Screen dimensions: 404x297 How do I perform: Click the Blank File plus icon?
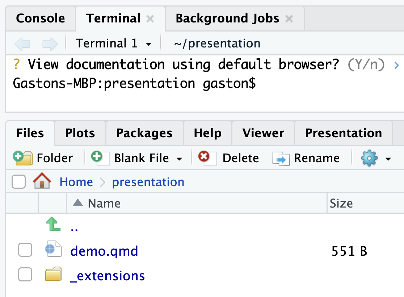tap(100, 158)
